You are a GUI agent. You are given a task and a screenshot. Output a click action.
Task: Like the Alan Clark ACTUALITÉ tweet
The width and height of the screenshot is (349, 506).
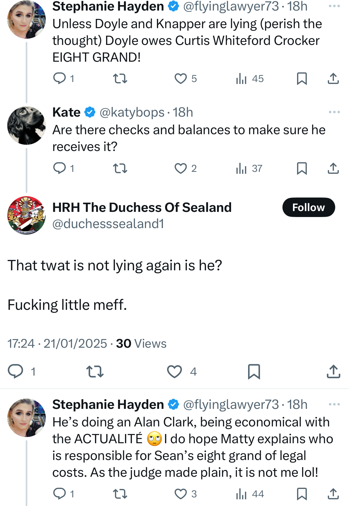(x=180, y=494)
